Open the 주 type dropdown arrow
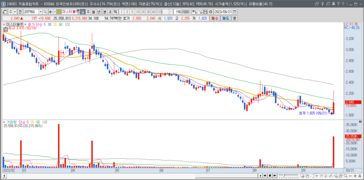The height and width of the screenshot is (180, 364). (x=15, y=12)
